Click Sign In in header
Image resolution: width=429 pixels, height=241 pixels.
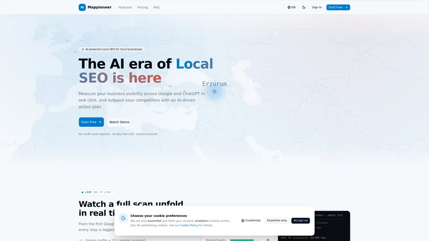[x=317, y=8]
